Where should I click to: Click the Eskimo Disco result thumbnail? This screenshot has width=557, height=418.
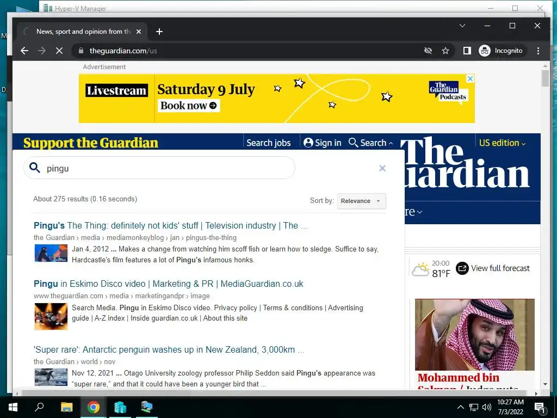[x=51, y=316]
